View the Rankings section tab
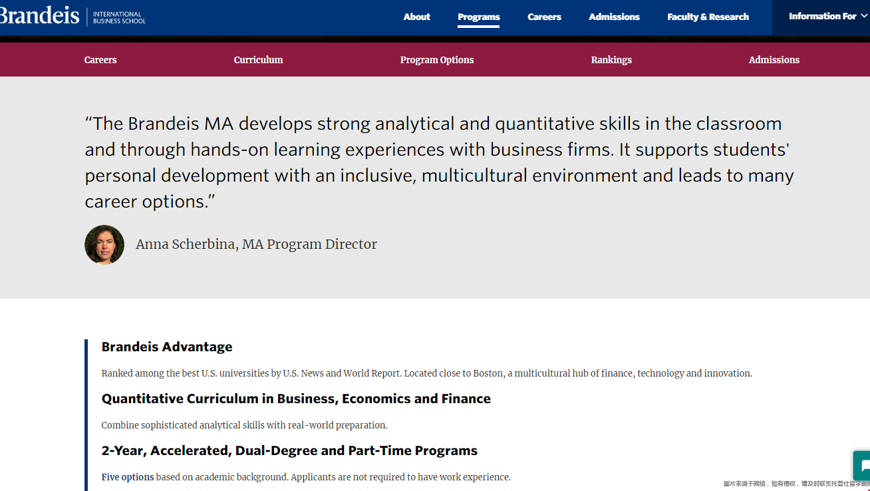The width and height of the screenshot is (870, 491). (x=611, y=60)
